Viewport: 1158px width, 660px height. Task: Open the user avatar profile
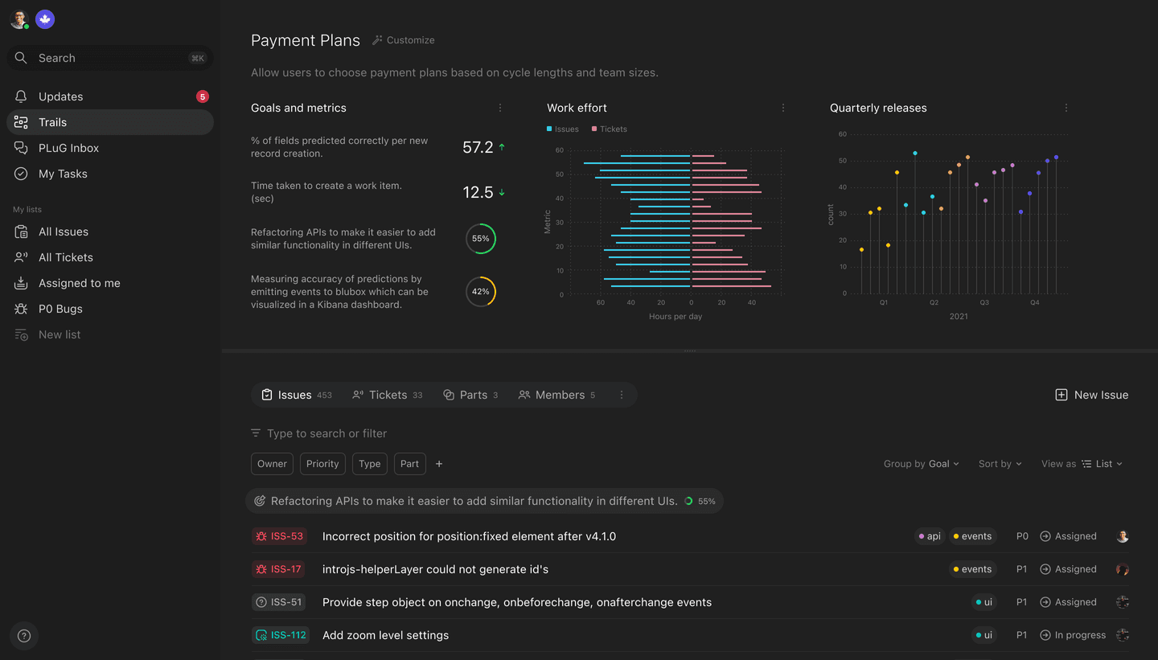click(19, 19)
